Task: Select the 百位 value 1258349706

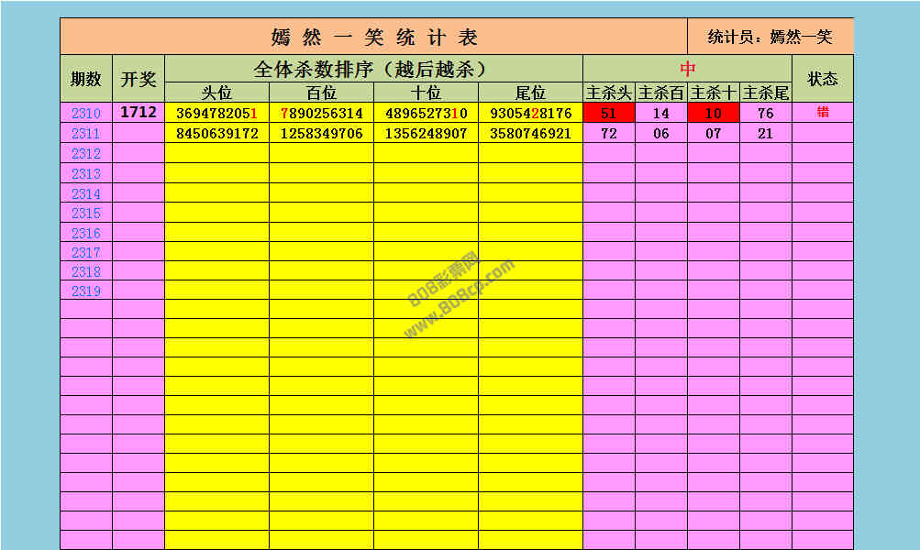Action: [x=321, y=134]
